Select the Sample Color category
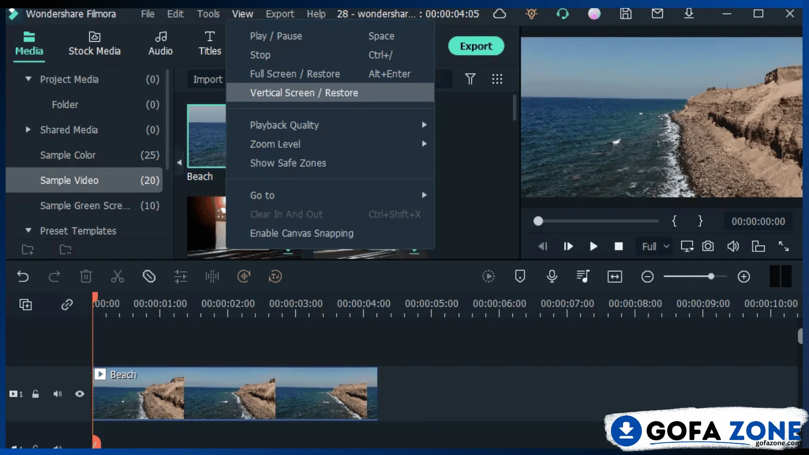The image size is (809, 455). coord(84,155)
